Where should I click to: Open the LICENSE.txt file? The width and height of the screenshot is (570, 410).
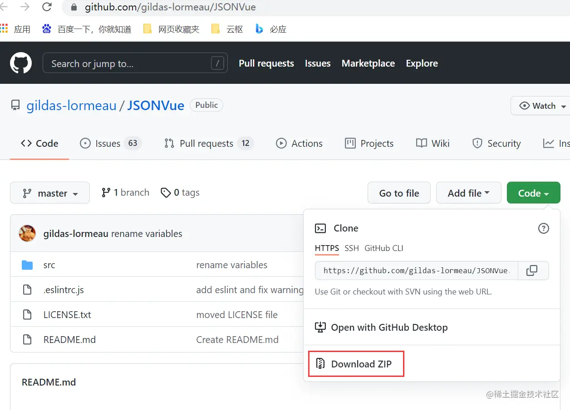click(x=67, y=314)
